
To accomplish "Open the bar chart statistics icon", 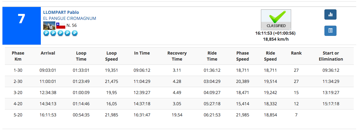I will [330, 14].
